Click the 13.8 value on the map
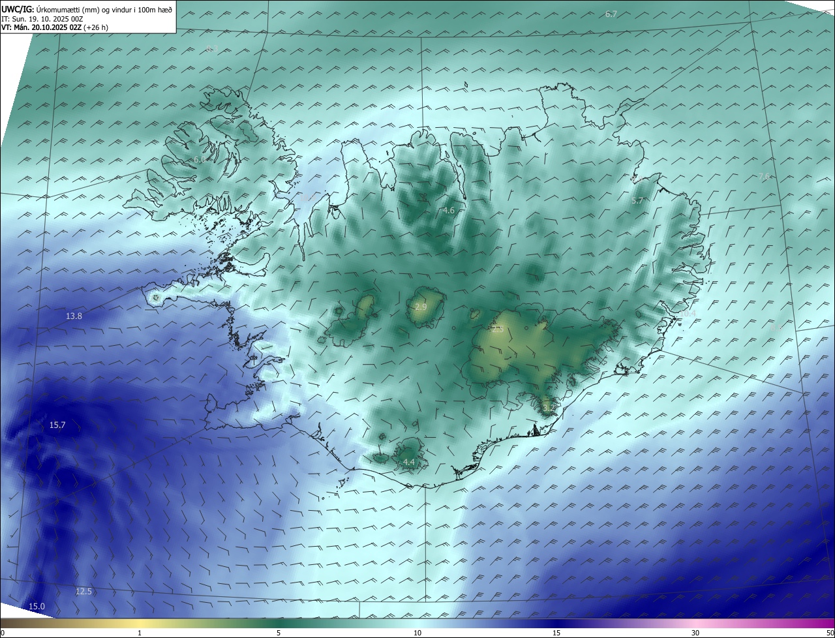835x638 pixels. click(74, 316)
